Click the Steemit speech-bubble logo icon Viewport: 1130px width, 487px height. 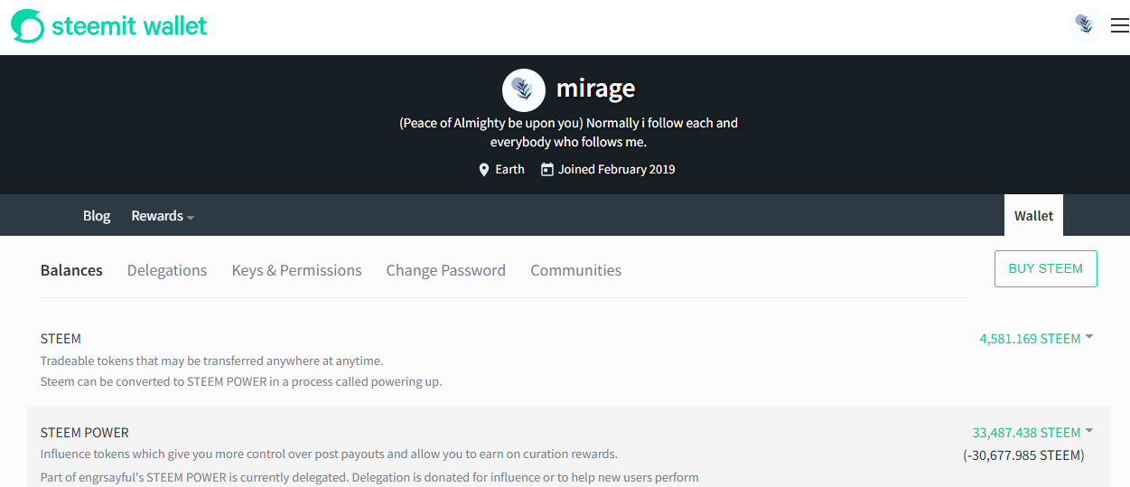click(27, 26)
